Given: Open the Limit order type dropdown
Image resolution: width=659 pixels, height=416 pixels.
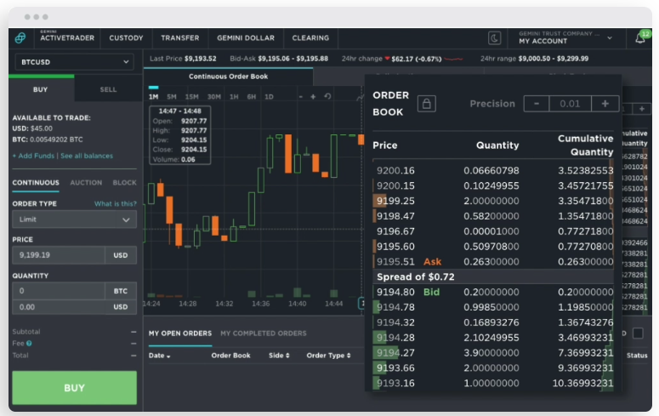Looking at the screenshot, I should 74,219.
